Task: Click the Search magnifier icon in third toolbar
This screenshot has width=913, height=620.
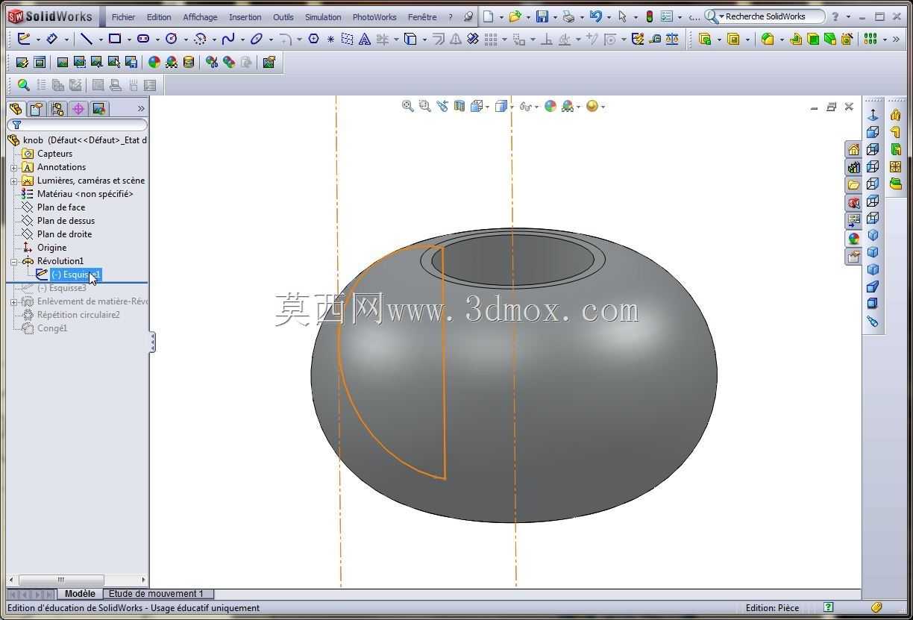Action: (x=23, y=85)
